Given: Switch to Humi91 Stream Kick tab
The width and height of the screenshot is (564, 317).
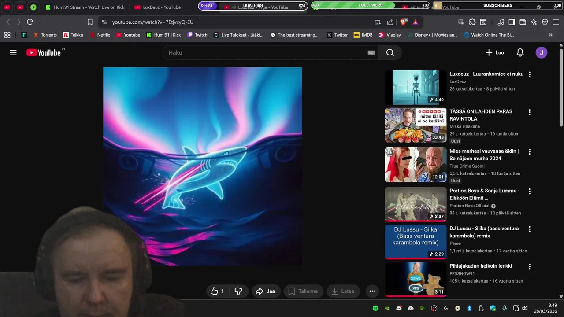Looking at the screenshot, I should coord(85,7).
